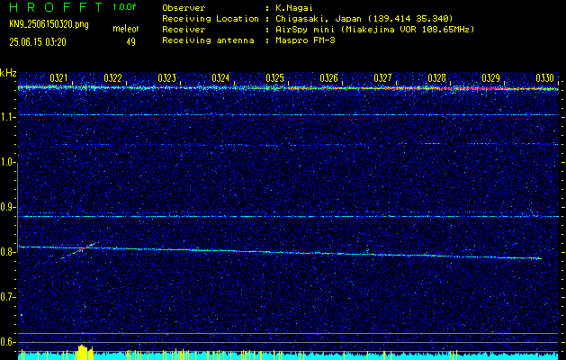This screenshot has width=566, height=360.
Task: Click the 0329 time marker
Action: click(491, 78)
